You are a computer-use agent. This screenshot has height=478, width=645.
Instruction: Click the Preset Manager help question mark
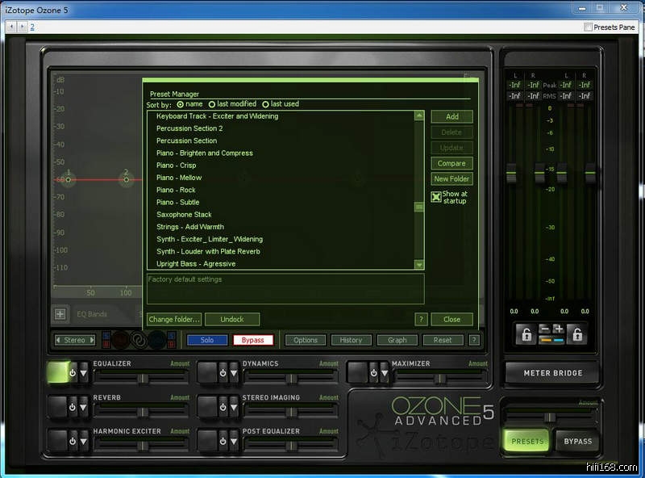[421, 319]
